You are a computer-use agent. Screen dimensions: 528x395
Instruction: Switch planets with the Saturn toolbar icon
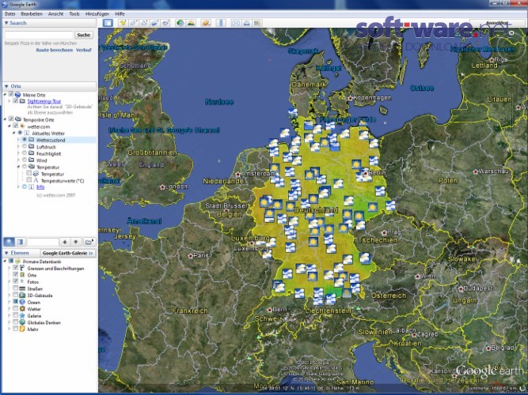coord(206,23)
